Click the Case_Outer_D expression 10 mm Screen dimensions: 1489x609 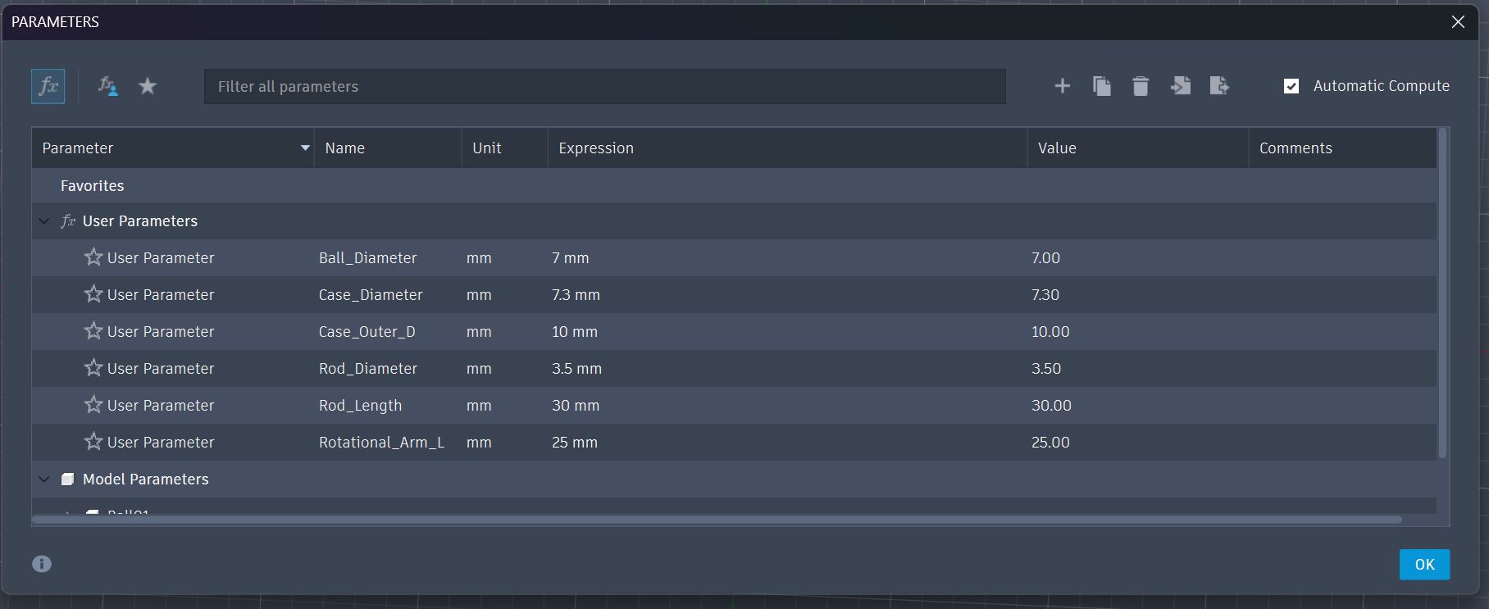[x=575, y=332]
